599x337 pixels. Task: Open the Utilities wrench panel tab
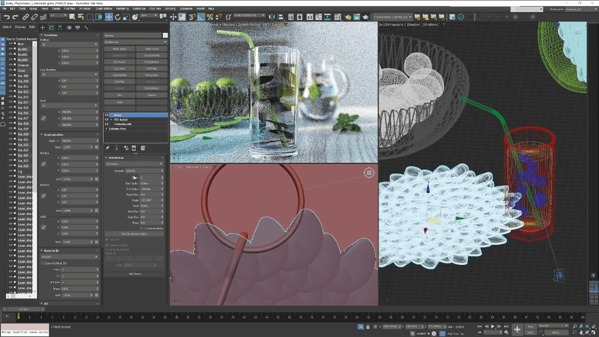click(x=86, y=27)
